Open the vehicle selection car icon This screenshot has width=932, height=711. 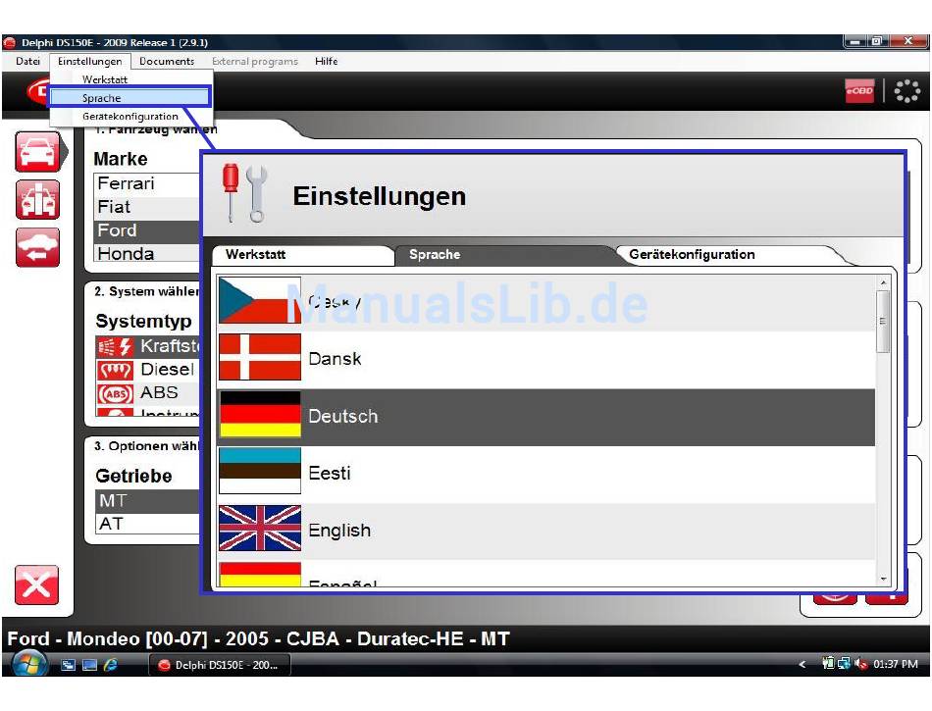(37, 153)
